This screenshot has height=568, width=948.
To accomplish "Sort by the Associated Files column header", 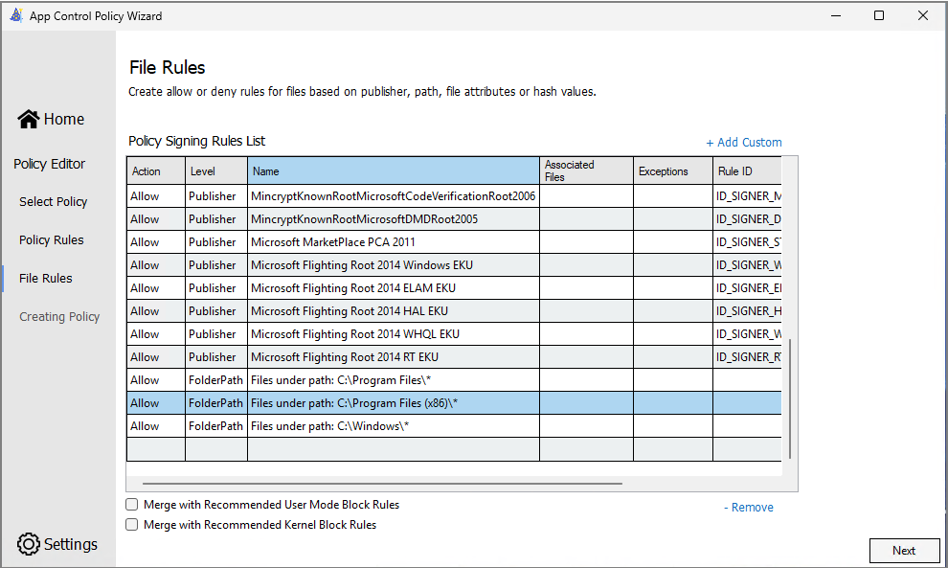I will point(586,170).
